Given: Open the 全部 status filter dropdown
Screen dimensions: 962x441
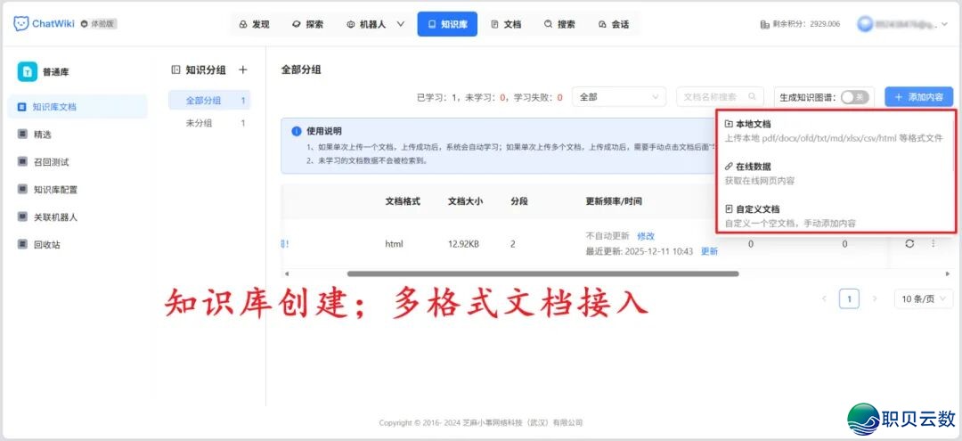Looking at the screenshot, I should (619, 97).
